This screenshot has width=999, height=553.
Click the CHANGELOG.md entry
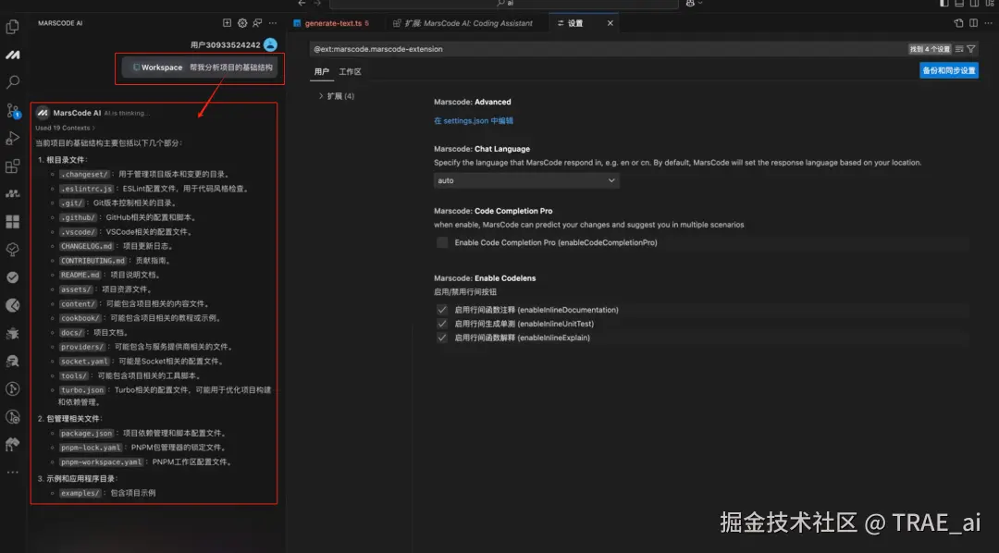87,246
